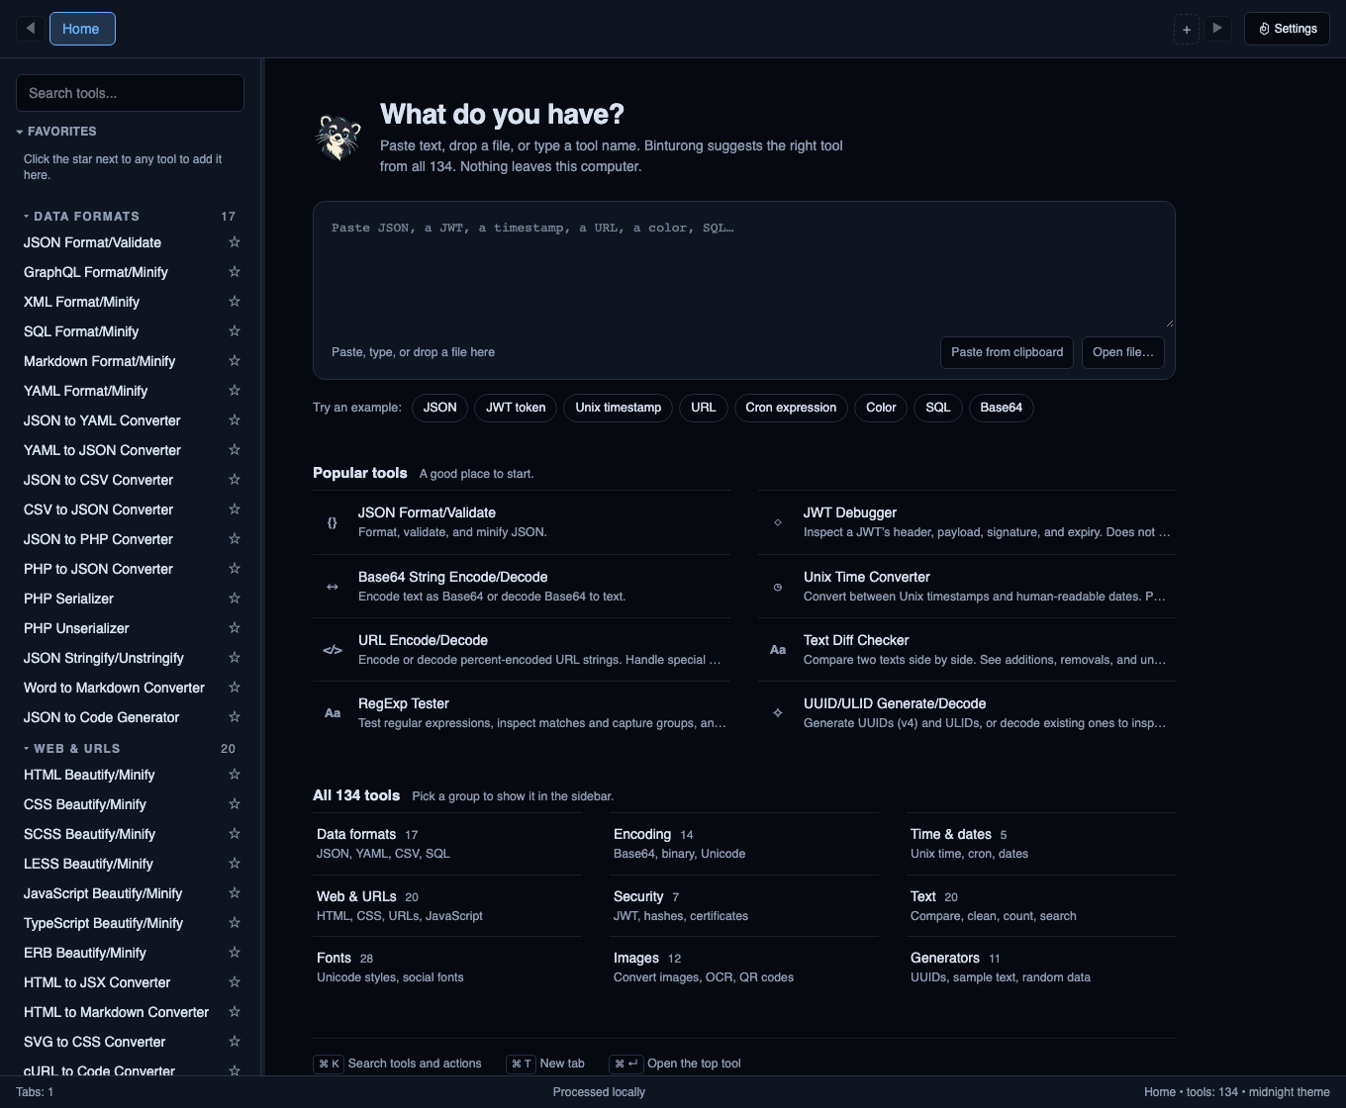
Task: Collapse the Web & URLs sidebar group
Action: click(x=130, y=748)
